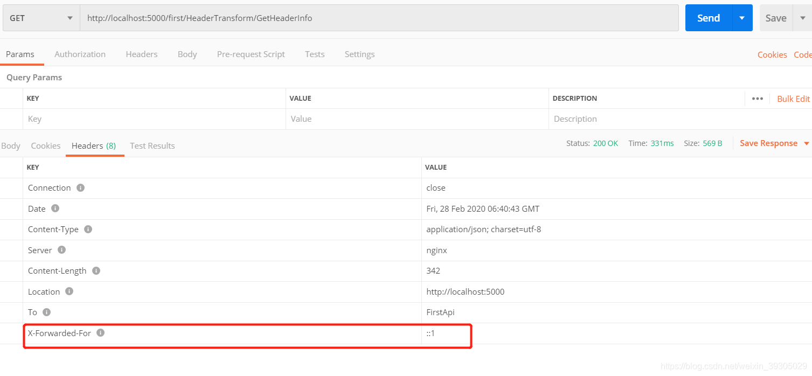This screenshot has width=812, height=376.
Task: Show info for the X-Forwarded-For header
Action: pos(100,332)
